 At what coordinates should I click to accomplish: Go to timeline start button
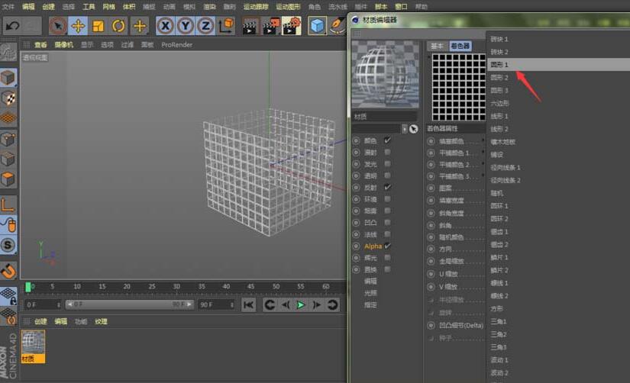pos(249,305)
